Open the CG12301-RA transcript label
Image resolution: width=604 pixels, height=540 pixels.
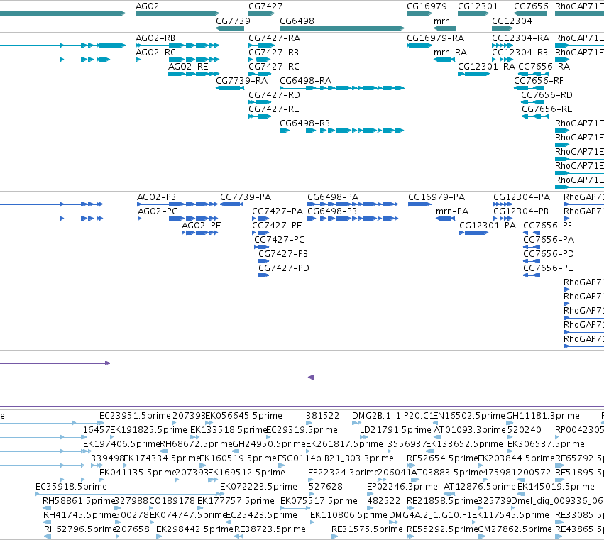coord(486,67)
